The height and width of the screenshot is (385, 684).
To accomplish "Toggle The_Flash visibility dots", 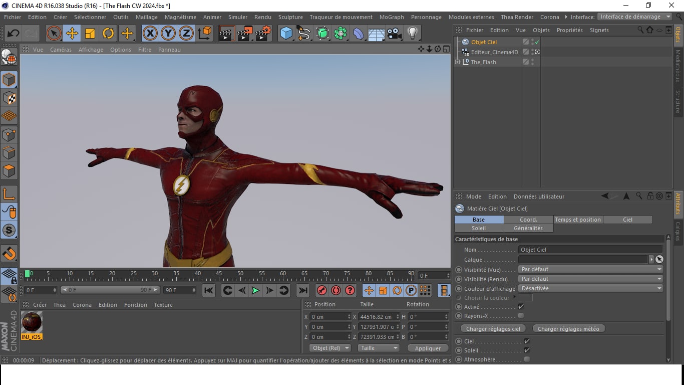I will click(532, 62).
